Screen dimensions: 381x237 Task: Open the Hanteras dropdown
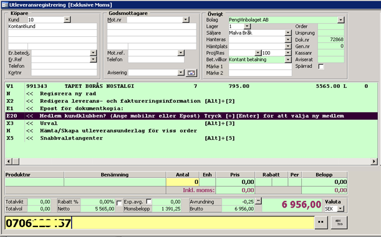pyautogui.click(x=288, y=39)
